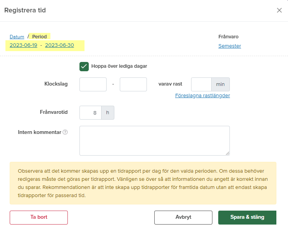Image resolution: width=288 pixels, height=235 pixels.
Task: Click the min unit next to rast
Action: pyautogui.click(x=220, y=84)
